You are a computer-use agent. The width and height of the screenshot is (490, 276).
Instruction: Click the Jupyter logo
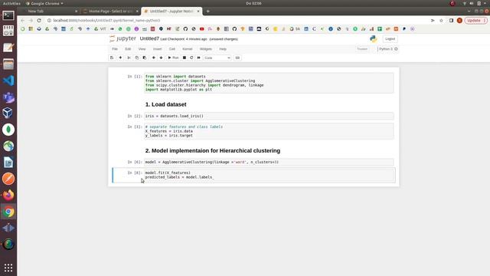coord(122,39)
